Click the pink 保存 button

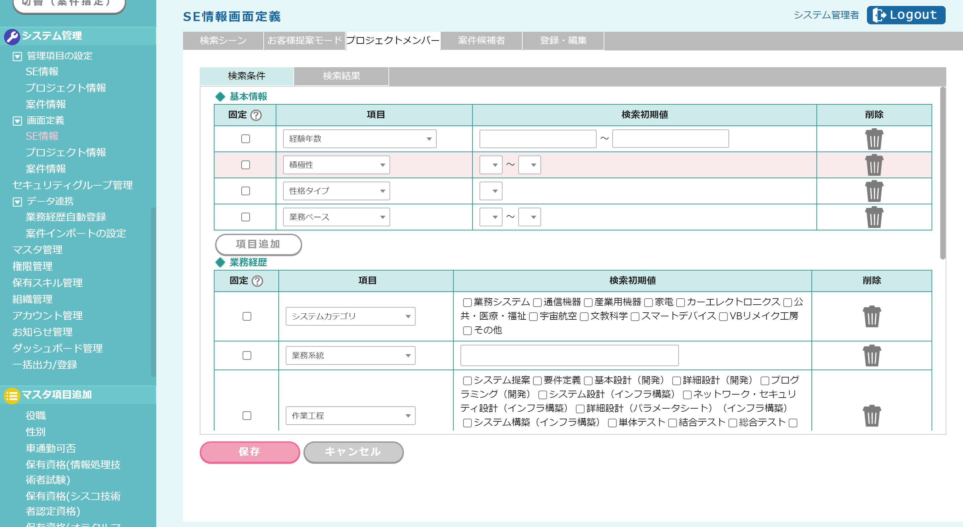[249, 452]
